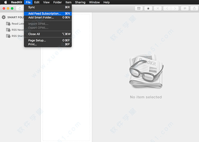
Task: Go to next item with right arrow
Action: [x=175, y=9]
